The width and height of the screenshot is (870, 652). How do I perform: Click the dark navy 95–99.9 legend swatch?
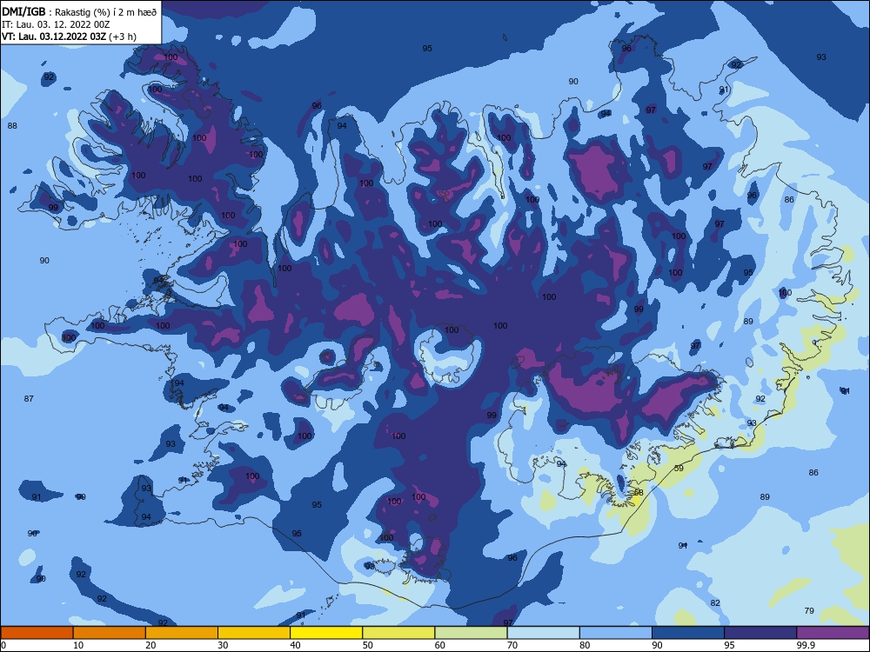760,633
